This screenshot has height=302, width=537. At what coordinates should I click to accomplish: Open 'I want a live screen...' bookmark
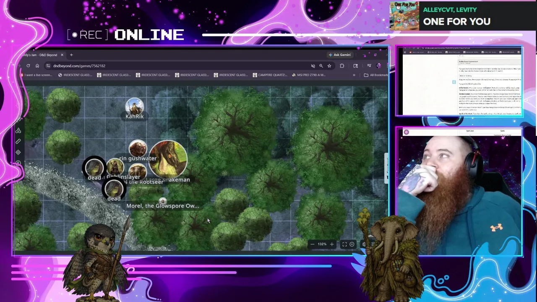point(36,75)
